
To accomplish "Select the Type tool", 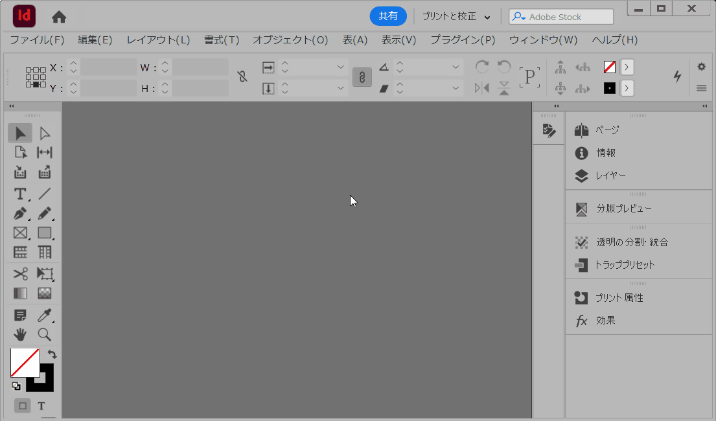I will pyautogui.click(x=20, y=194).
